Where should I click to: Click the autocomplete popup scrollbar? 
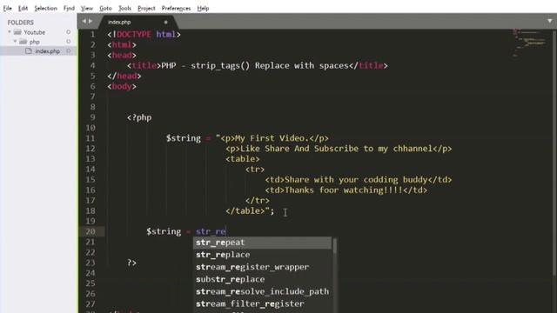click(334, 246)
